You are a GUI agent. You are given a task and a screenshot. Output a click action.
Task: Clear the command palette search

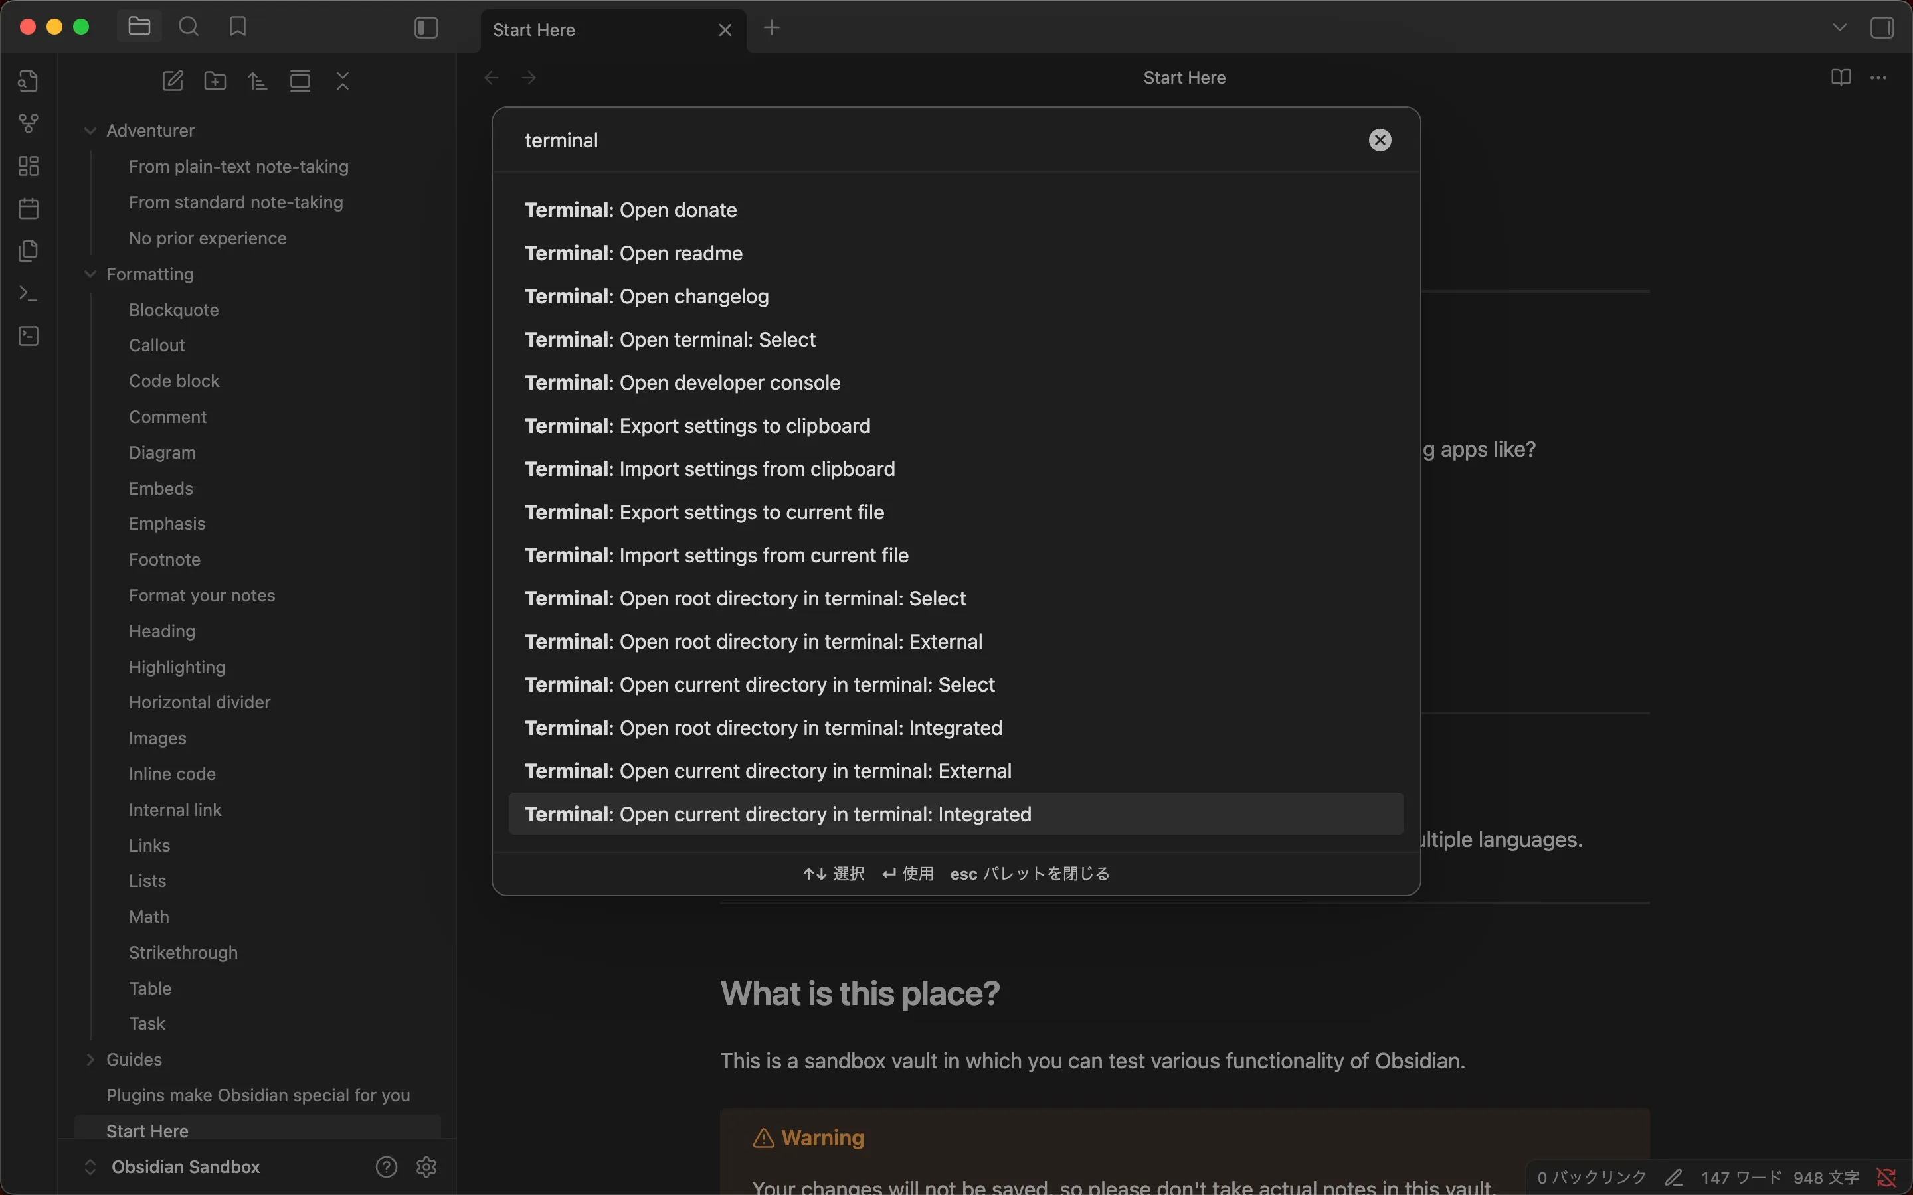pyautogui.click(x=1380, y=141)
